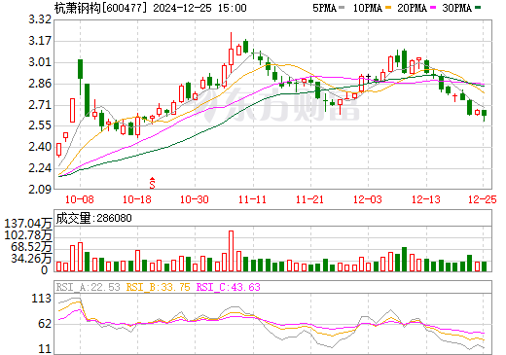Click the 12-13 date label
This screenshot has width=506, height=355.
pos(426,199)
